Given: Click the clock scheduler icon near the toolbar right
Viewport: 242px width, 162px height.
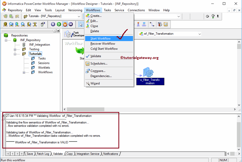Looking at the screenshot, I should click(207, 16).
